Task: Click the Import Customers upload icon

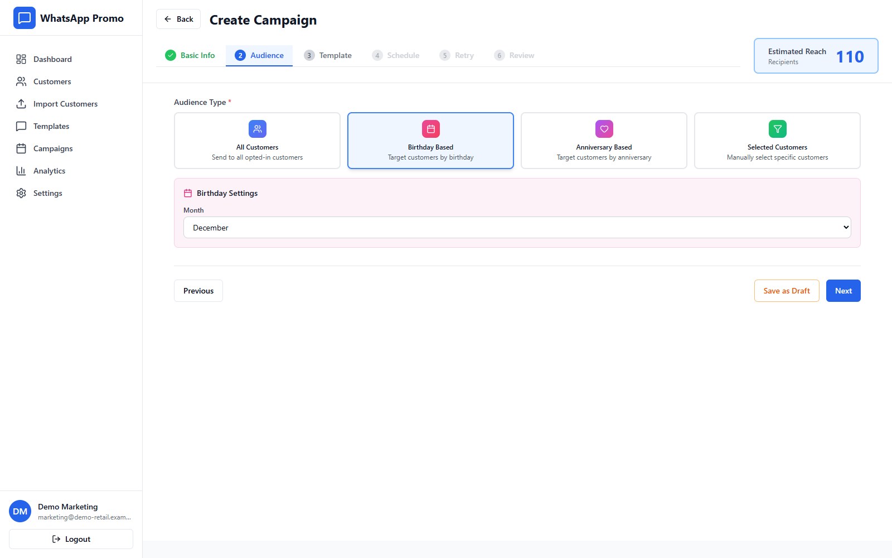Action: coord(21,104)
